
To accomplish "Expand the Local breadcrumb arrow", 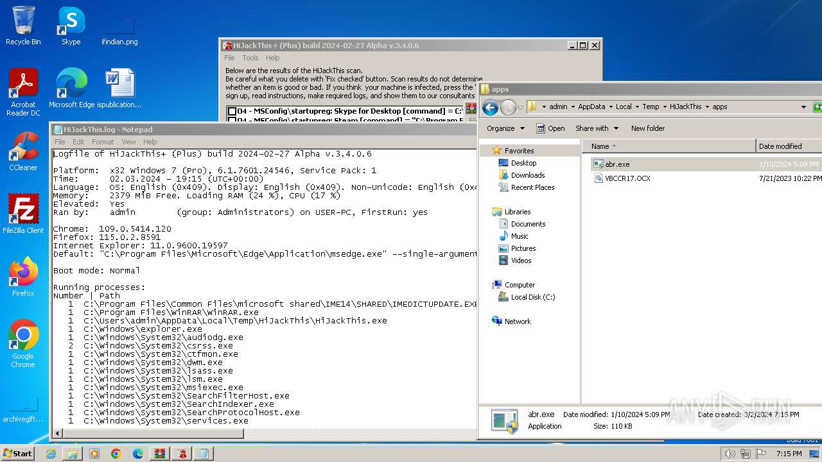I will pyautogui.click(x=637, y=107).
